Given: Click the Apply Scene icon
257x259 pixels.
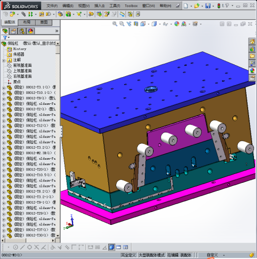Looking at the screenshot, I should point(184,24).
